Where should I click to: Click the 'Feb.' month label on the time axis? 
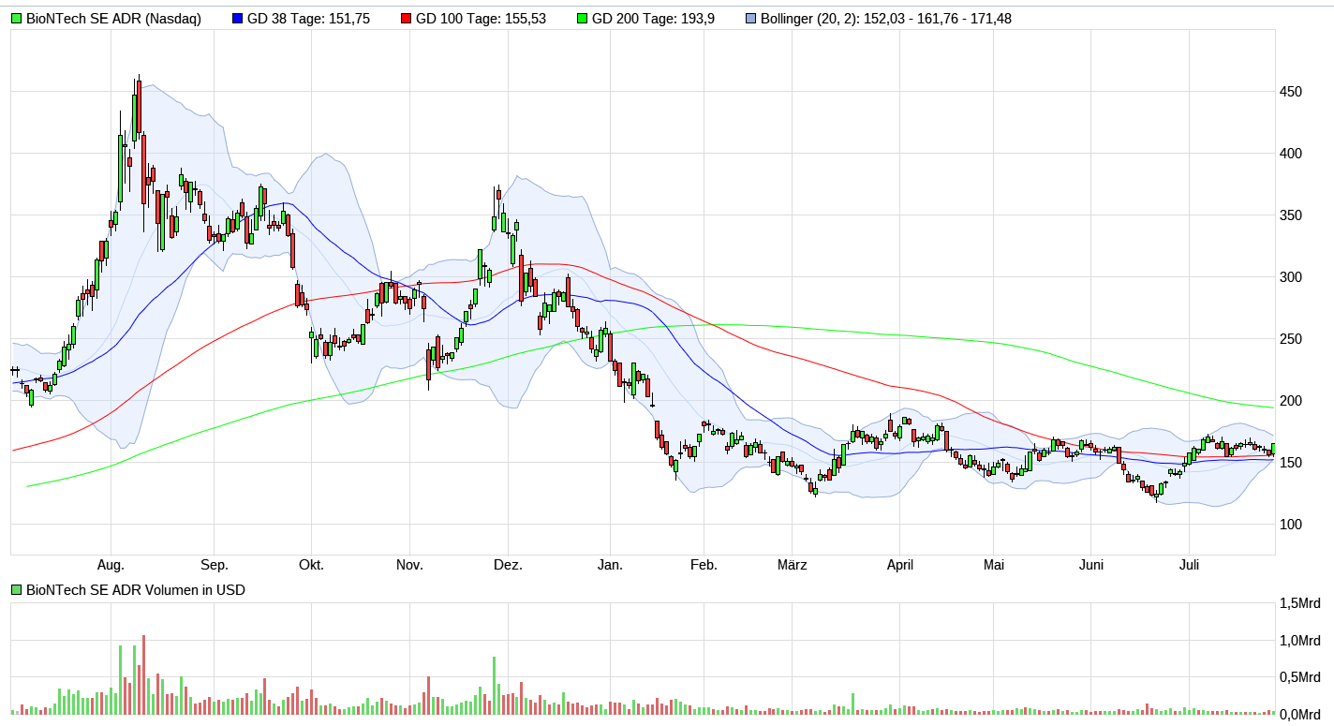(x=704, y=565)
